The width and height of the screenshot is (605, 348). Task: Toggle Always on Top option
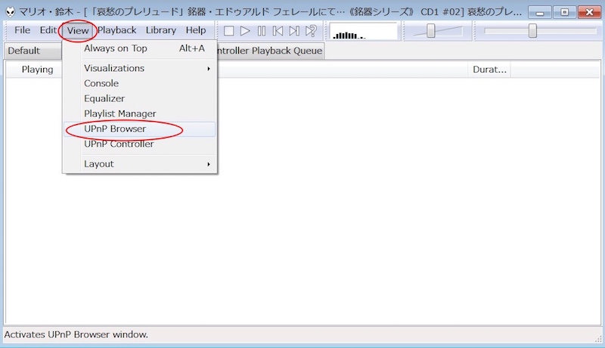140,48
